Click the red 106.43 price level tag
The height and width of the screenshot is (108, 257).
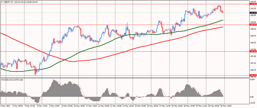[253, 75]
